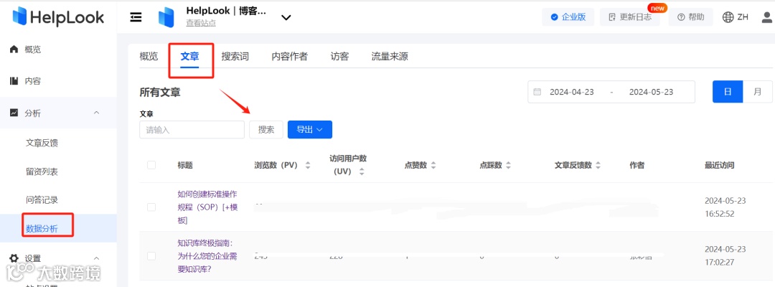Click the 最近访问 column header
The image size is (775, 287).
tap(719, 166)
